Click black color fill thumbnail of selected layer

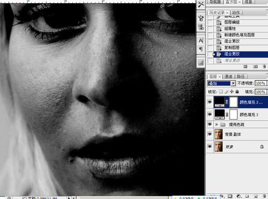click(220, 102)
